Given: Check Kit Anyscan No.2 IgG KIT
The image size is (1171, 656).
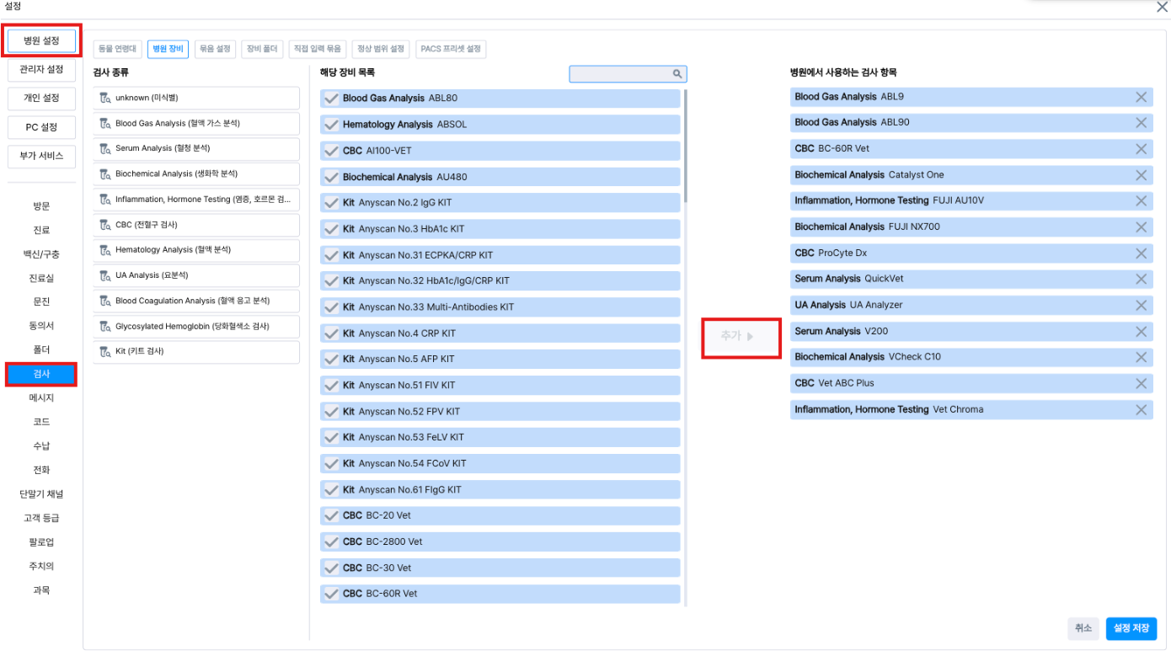Looking at the screenshot, I should (x=331, y=203).
